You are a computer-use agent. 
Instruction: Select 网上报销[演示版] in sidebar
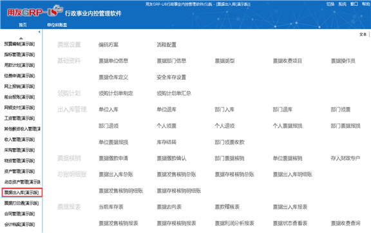(x=19, y=87)
